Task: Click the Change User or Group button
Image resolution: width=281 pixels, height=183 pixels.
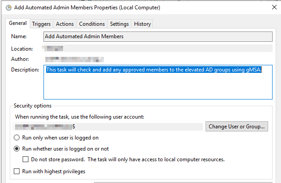Action: click(x=237, y=127)
